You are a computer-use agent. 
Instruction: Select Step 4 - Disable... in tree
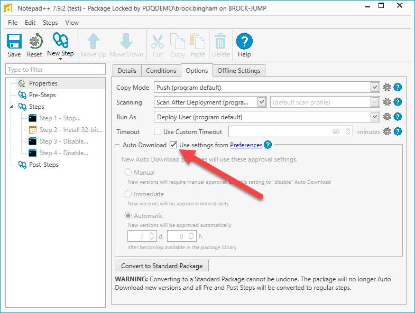tap(64, 153)
